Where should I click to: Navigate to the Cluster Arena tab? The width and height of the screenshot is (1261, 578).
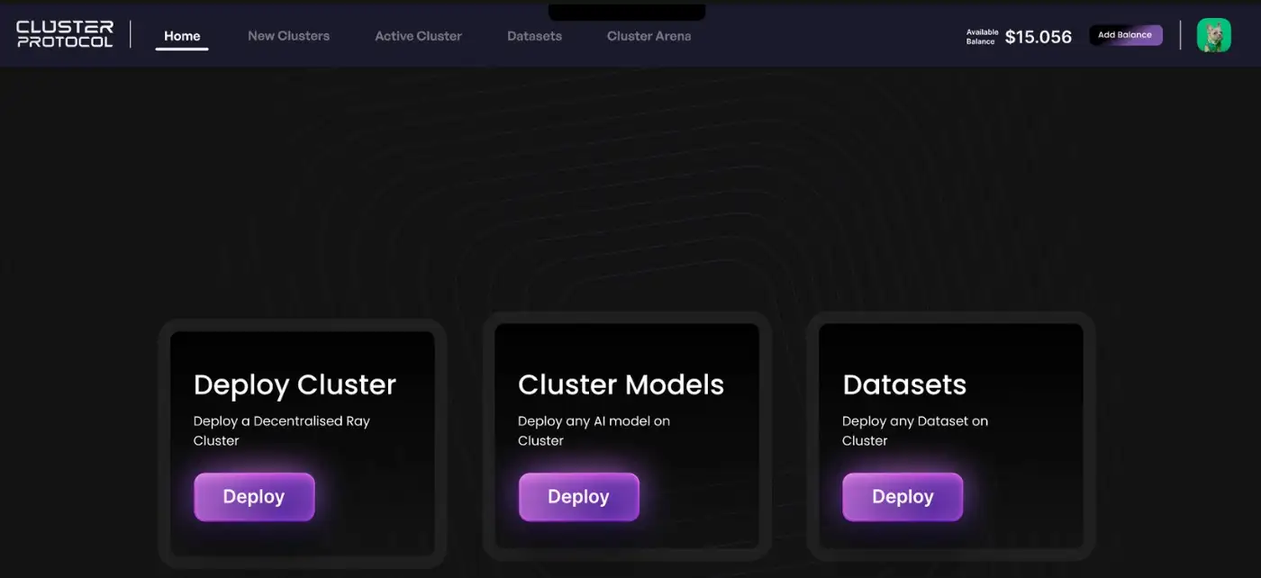649,36
